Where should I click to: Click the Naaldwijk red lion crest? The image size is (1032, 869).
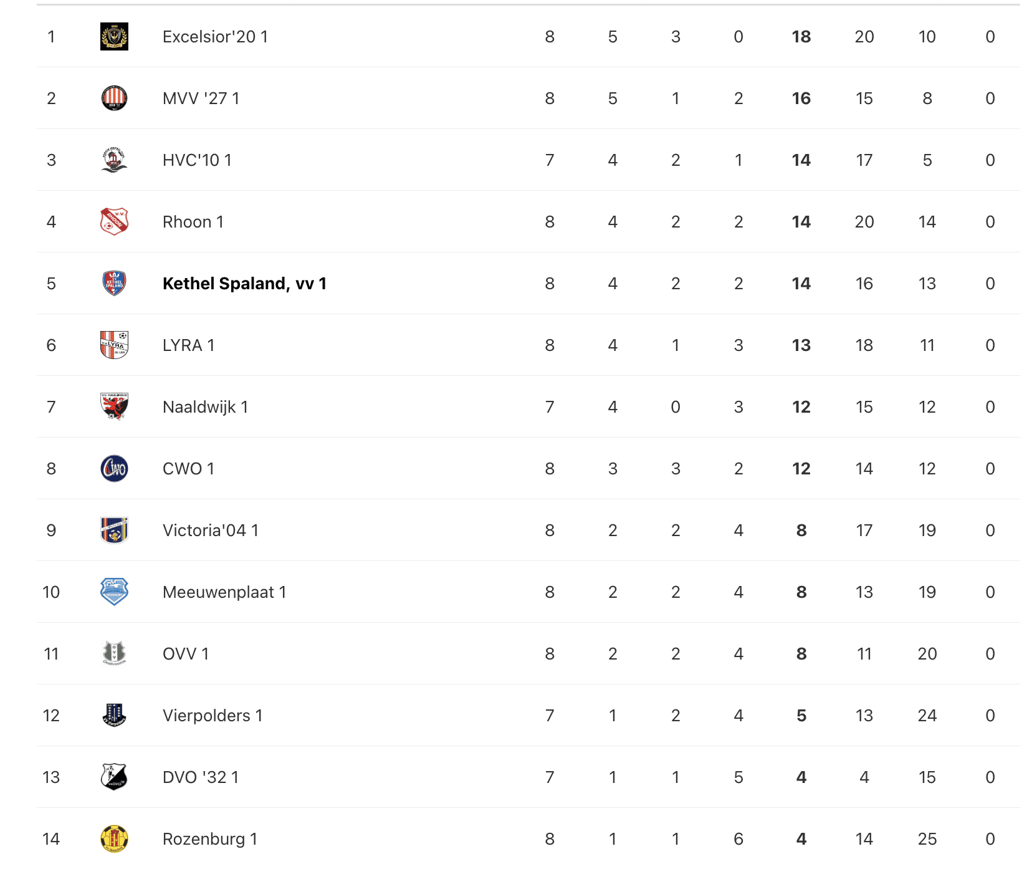114,407
